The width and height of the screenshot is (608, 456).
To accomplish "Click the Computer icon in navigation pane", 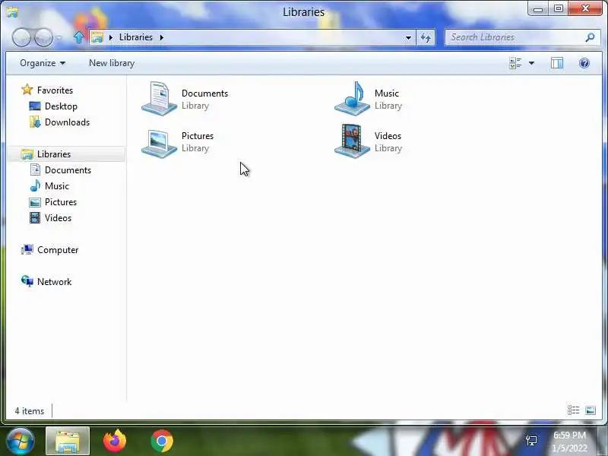I will [x=27, y=250].
